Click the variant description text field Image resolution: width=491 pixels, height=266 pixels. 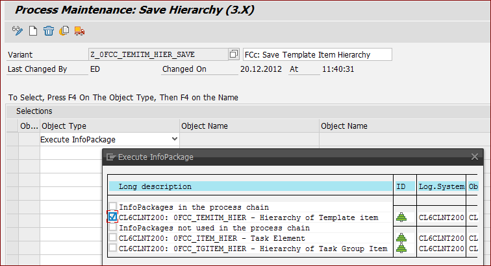pyautogui.click(x=317, y=54)
